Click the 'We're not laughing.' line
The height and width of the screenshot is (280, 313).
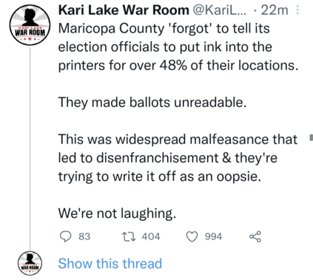pyautogui.click(x=117, y=214)
